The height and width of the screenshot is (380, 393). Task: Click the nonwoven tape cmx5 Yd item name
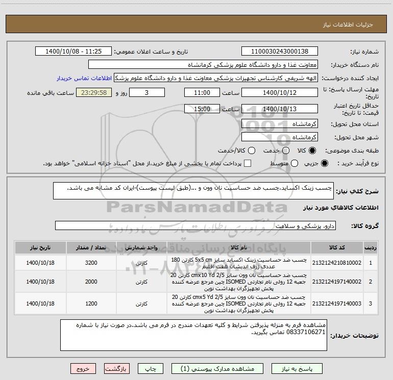click(x=239, y=303)
